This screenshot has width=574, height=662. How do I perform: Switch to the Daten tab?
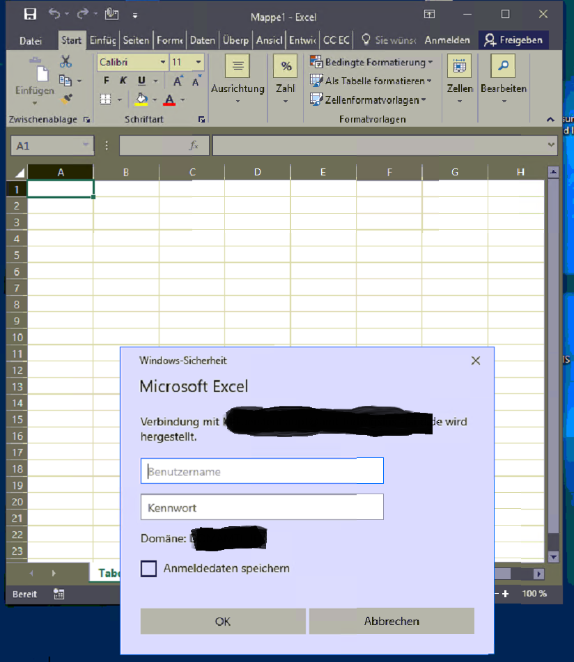tap(202, 40)
